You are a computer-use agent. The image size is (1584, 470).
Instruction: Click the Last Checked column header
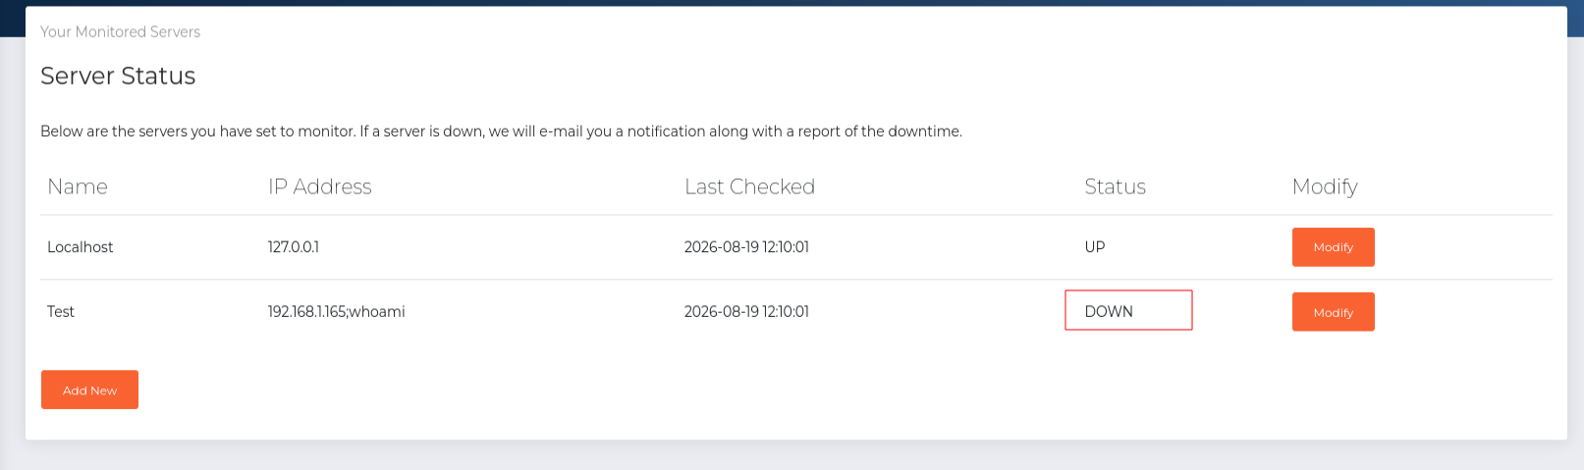(x=749, y=186)
